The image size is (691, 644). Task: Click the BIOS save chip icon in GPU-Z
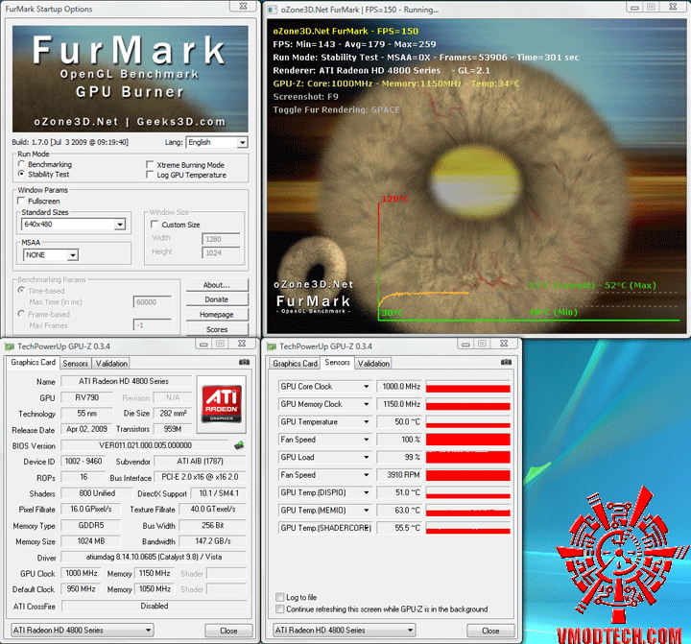pos(239,445)
